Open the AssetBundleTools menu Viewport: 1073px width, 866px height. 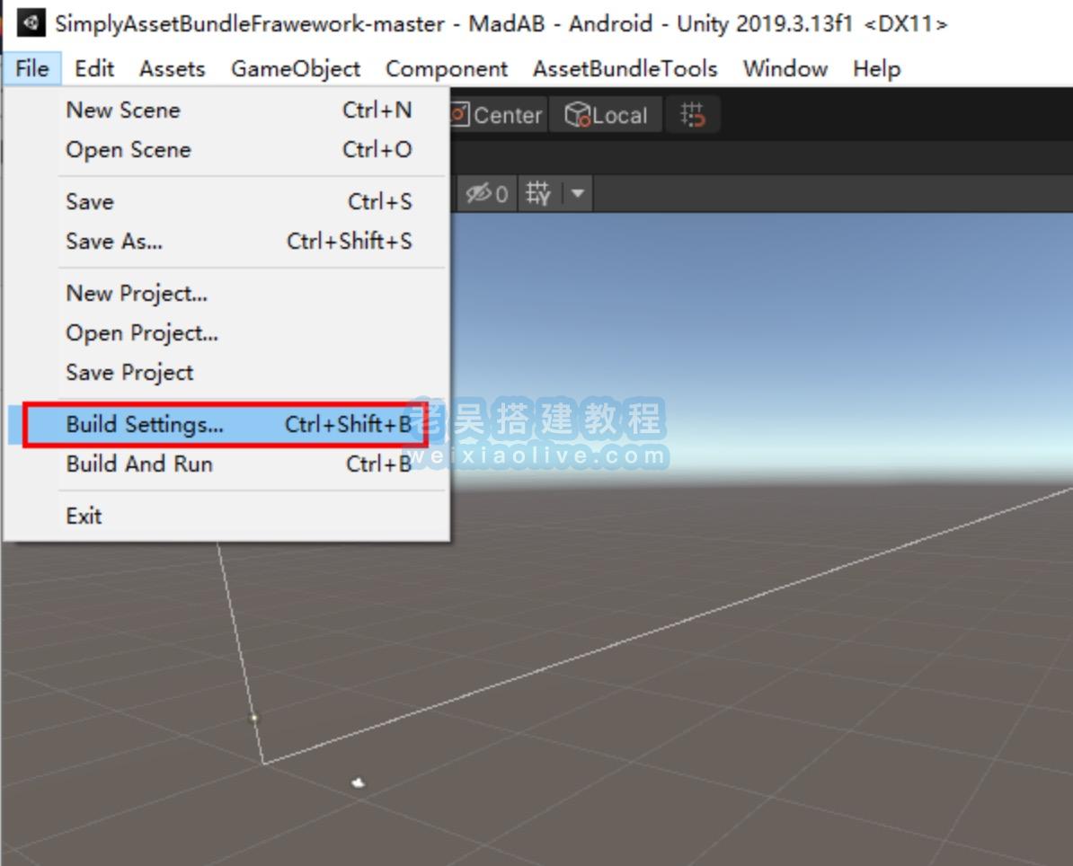tap(625, 68)
